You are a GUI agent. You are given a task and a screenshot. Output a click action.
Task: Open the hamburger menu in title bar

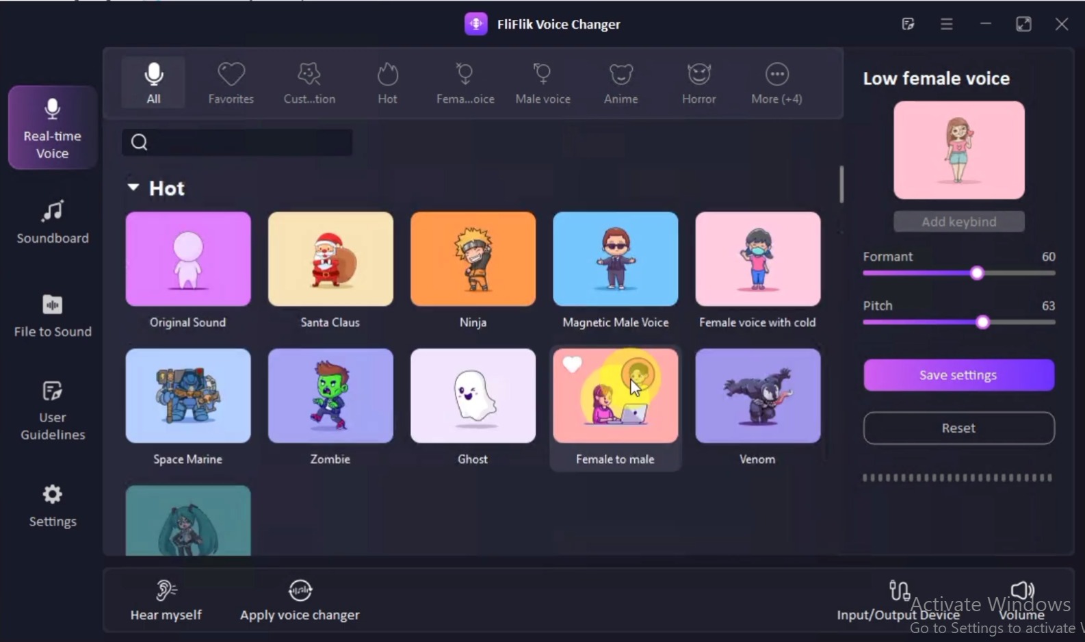pos(947,24)
